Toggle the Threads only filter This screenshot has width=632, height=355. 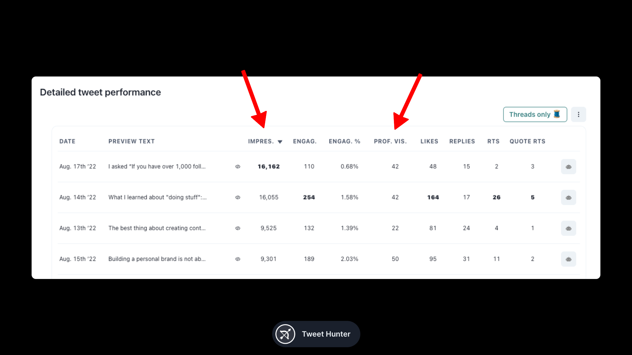(535, 114)
